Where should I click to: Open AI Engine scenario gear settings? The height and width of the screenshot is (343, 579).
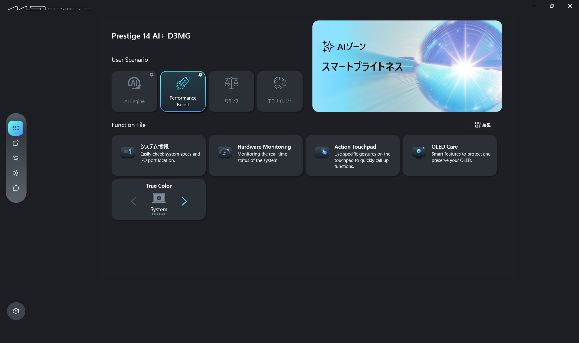click(x=152, y=75)
